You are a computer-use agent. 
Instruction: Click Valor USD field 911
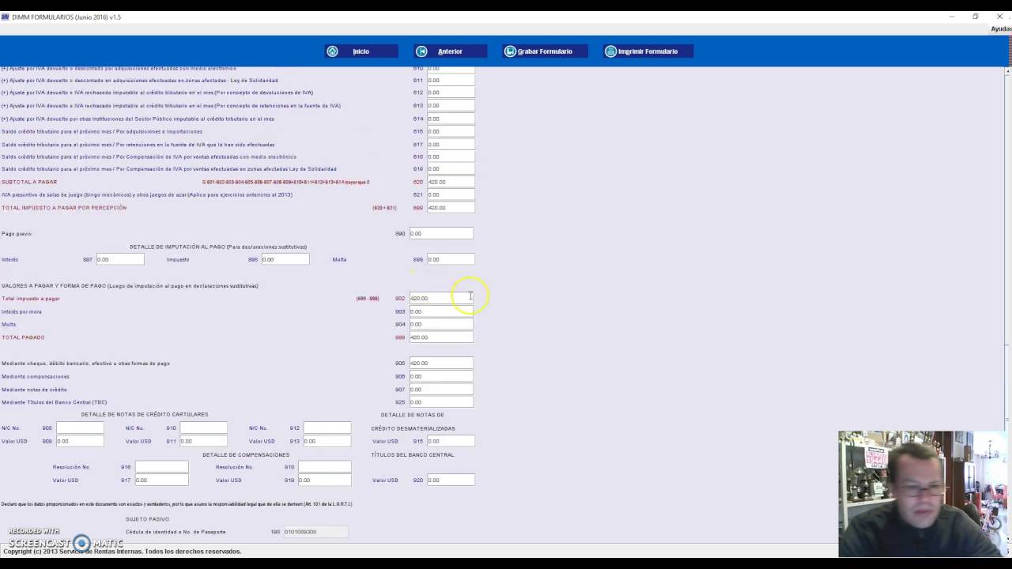203,441
